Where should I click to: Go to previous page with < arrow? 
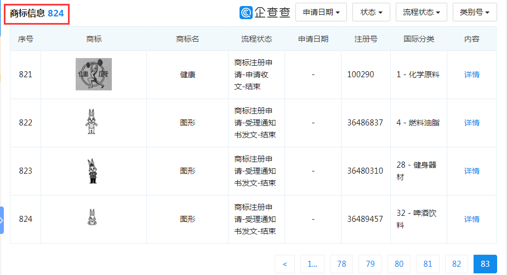coord(284,264)
